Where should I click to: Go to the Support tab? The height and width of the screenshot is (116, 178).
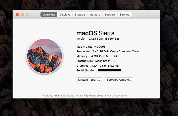[110, 15]
